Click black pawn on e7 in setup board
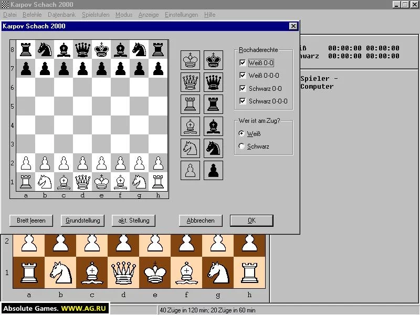Viewport: 420px width, 315px height. 101,69
